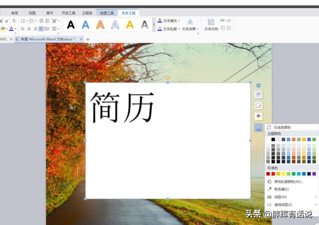The width and height of the screenshot is (319, 225).
Task: Click the 文字方向 text direction button
Action: [x=211, y=25]
